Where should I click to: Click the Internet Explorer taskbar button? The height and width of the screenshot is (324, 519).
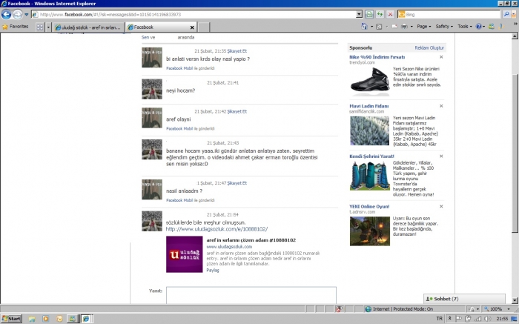point(86,319)
